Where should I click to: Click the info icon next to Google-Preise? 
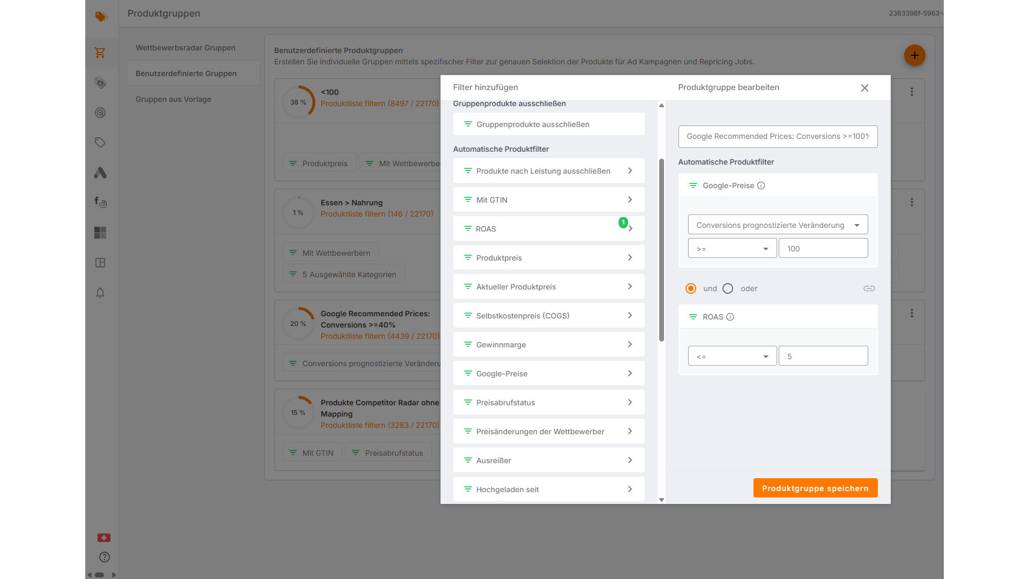[x=761, y=185]
